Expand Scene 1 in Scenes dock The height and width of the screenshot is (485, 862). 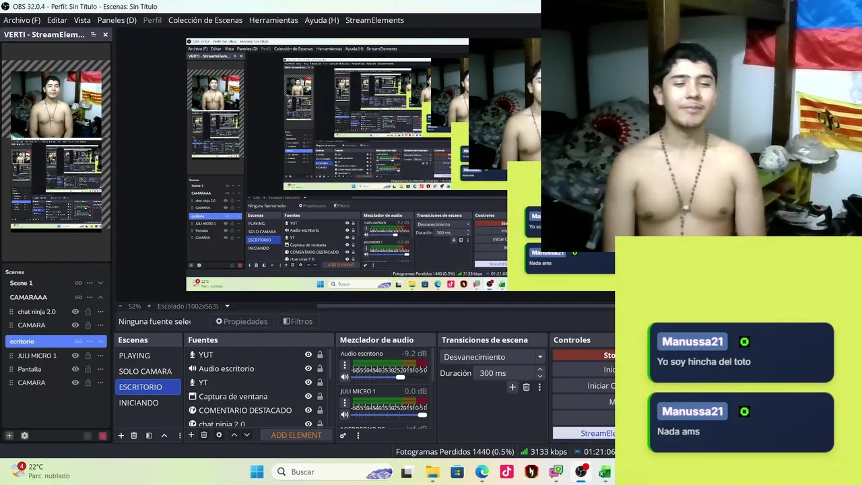click(x=100, y=283)
